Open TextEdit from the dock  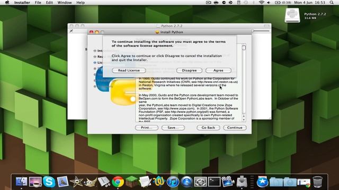point(145,182)
